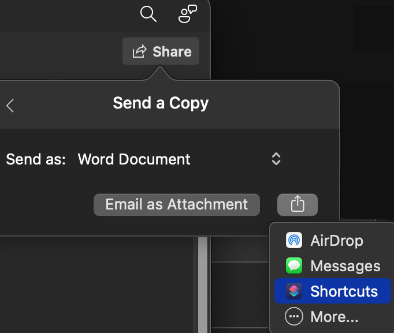The image size is (394, 333).
Task: Click the Send a Copy title text
Action: click(161, 103)
